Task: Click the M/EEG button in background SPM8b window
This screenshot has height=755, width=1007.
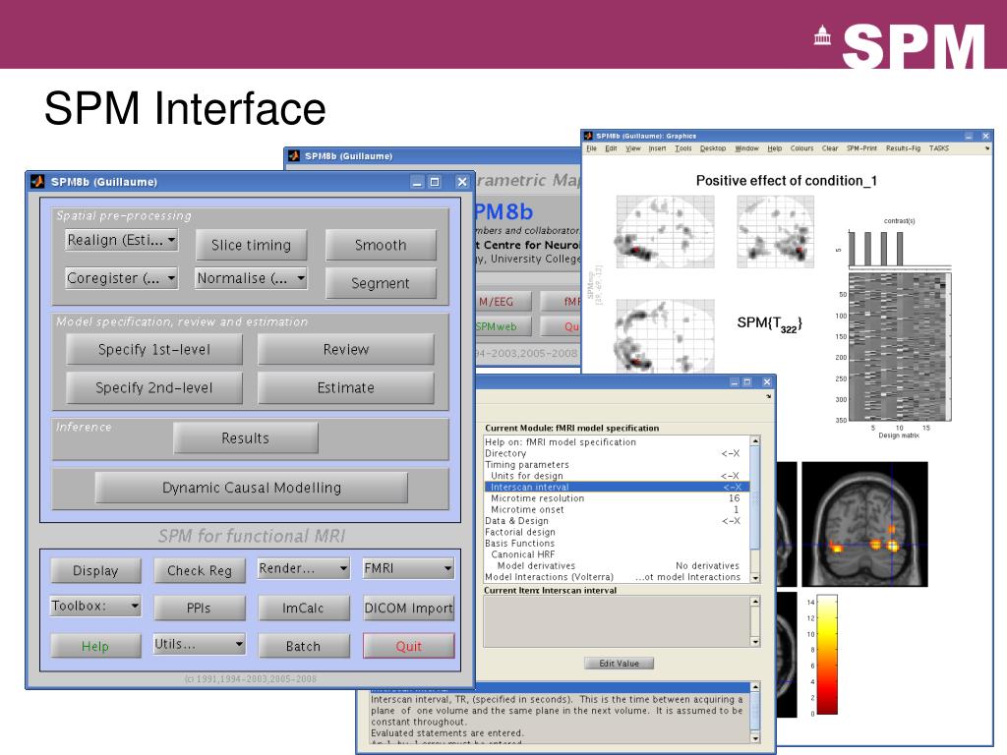Action: [x=504, y=301]
